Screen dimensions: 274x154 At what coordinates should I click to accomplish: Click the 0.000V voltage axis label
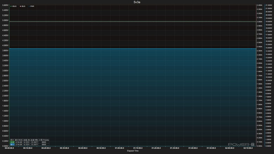(5, 146)
